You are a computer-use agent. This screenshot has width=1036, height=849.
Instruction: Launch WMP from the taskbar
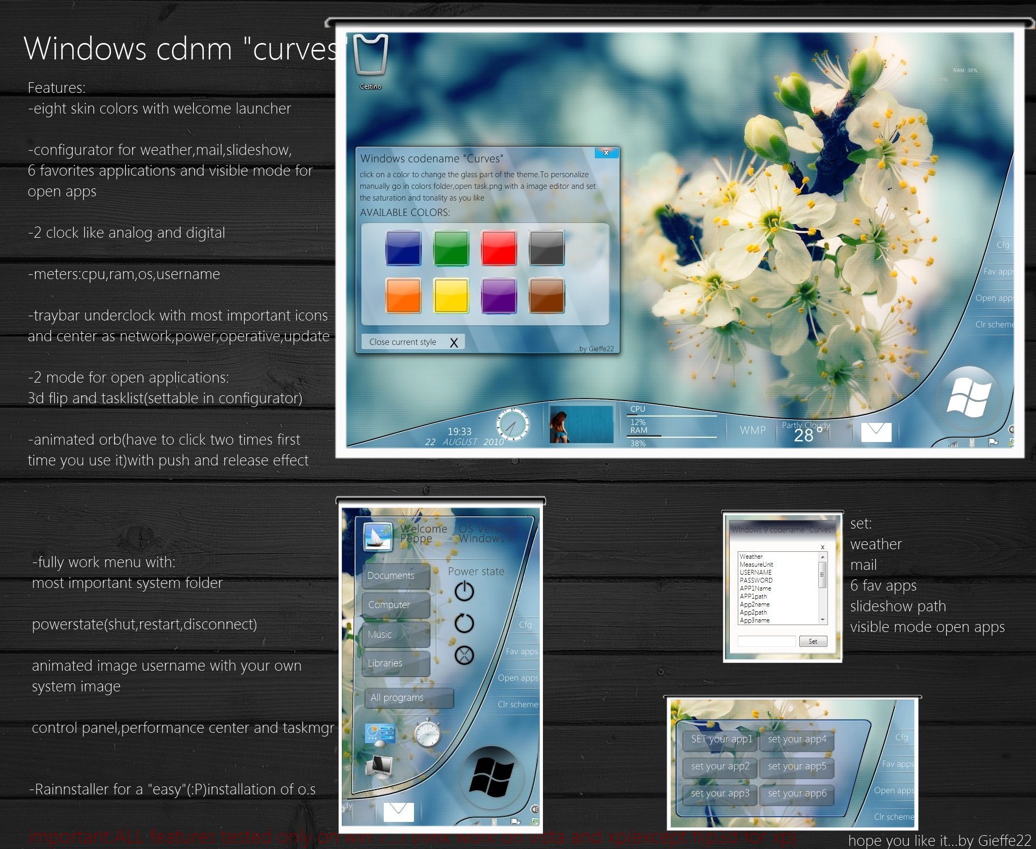[752, 429]
